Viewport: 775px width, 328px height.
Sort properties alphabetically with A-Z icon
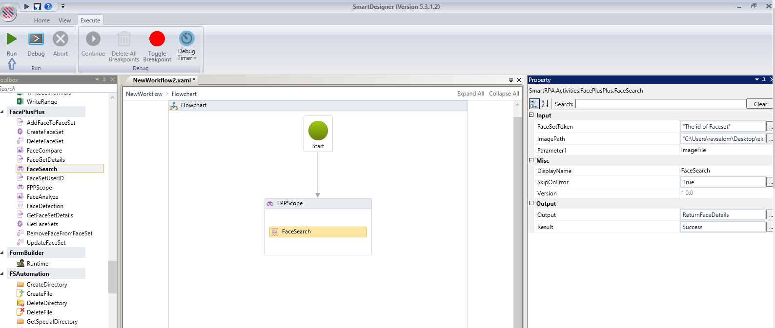545,103
